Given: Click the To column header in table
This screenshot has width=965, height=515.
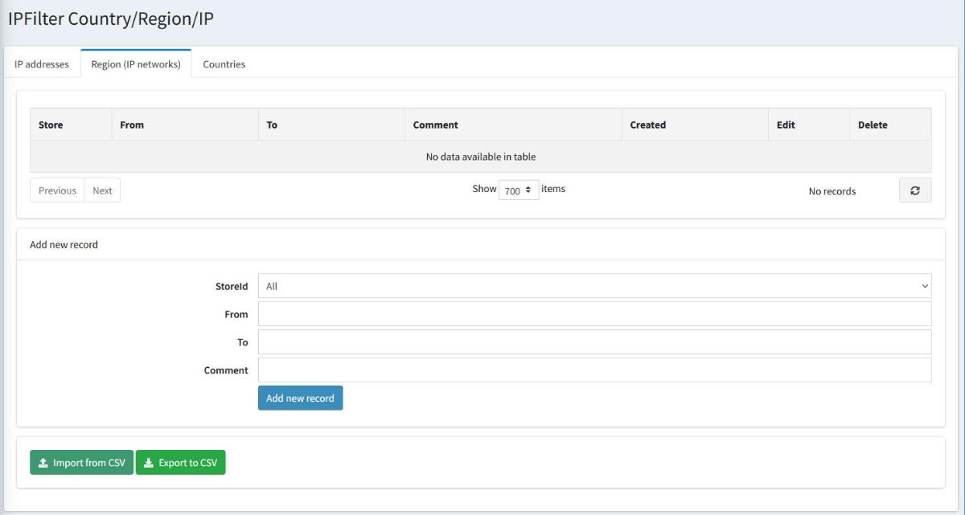Looking at the screenshot, I should [x=272, y=125].
